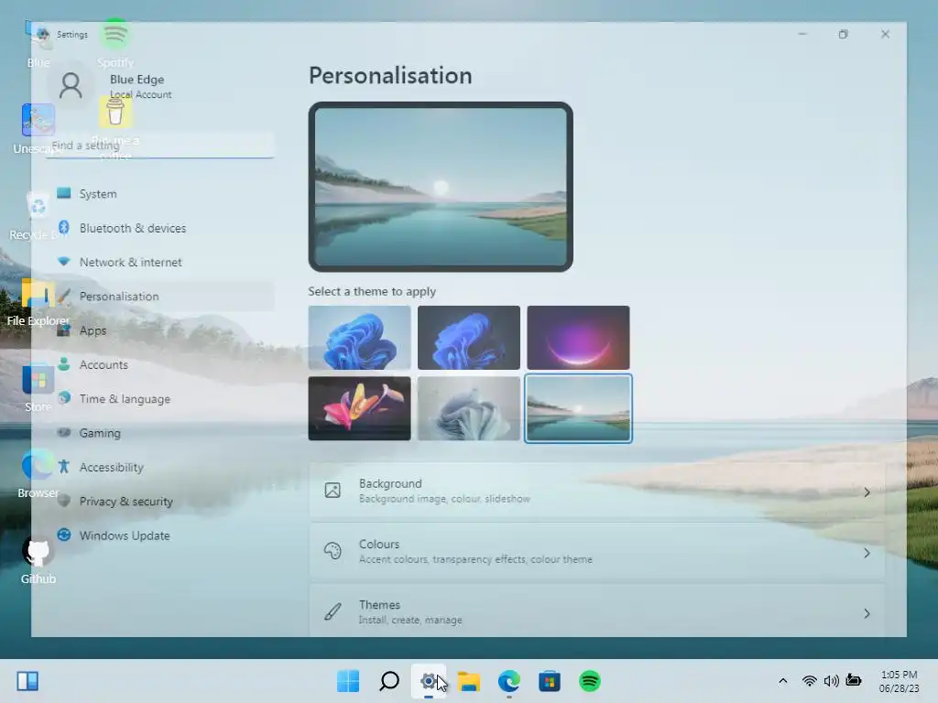
Task: Expand Background via its chevron
Action: point(867,492)
